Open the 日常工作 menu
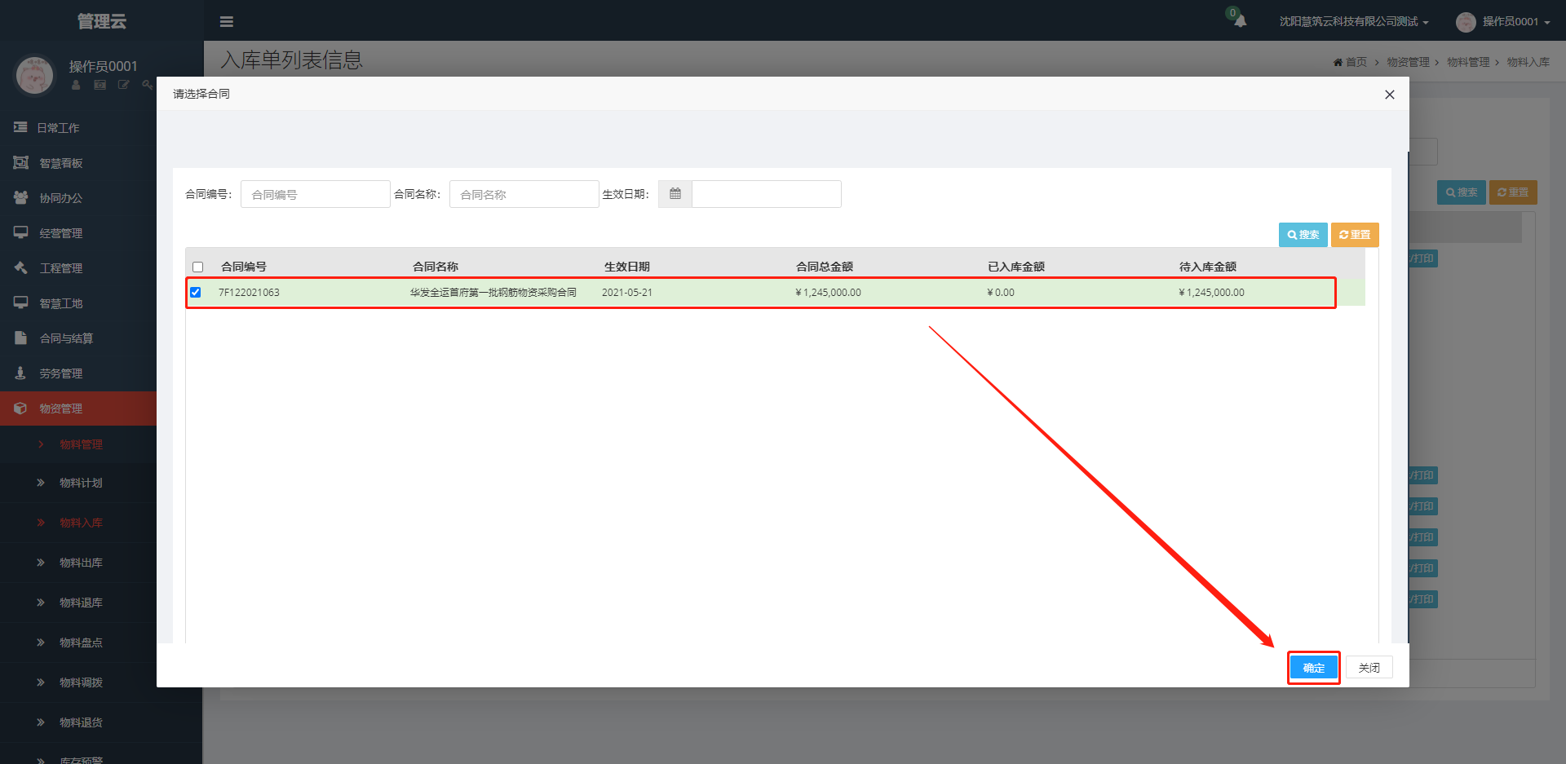1566x764 pixels. (x=58, y=128)
